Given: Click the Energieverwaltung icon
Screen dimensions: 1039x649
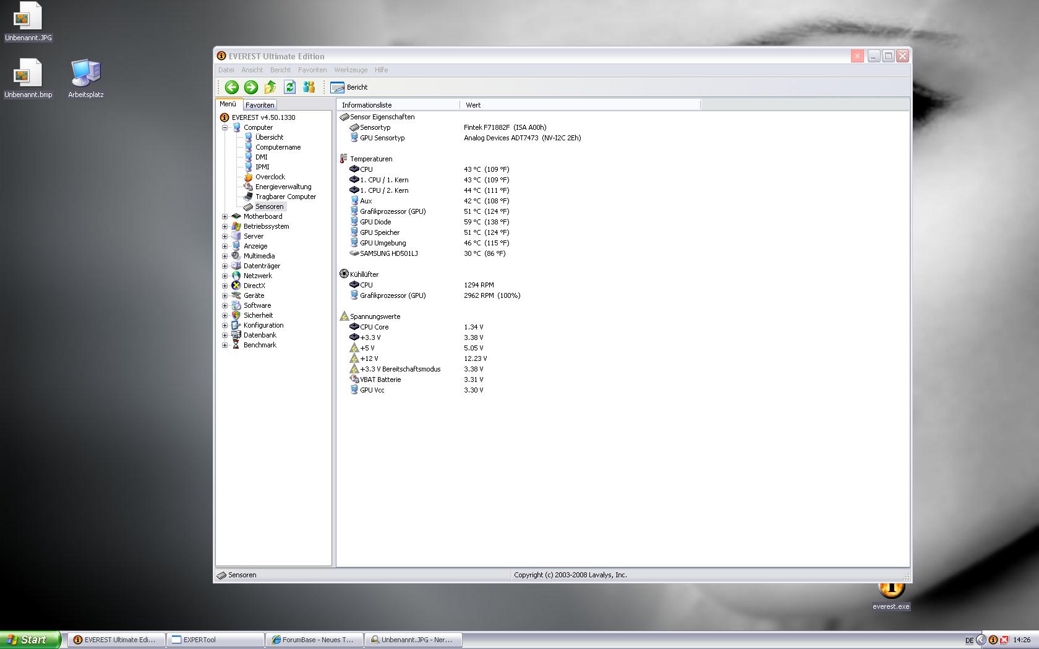Looking at the screenshot, I should point(248,187).
